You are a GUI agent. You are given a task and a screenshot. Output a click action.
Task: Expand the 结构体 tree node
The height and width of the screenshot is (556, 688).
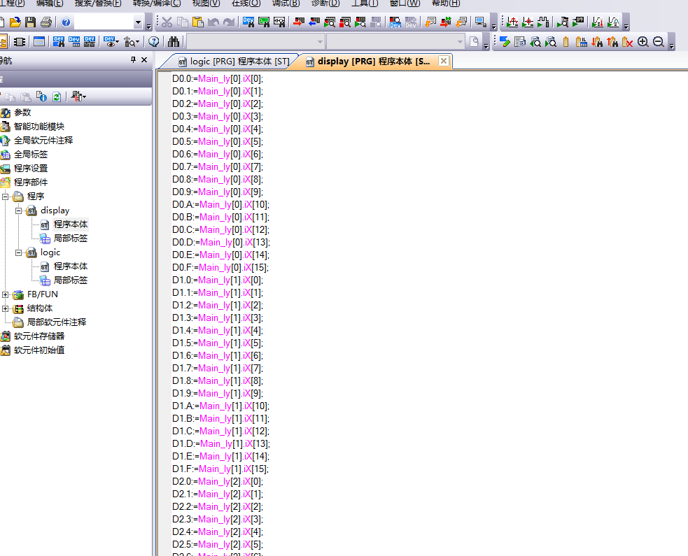pyautogui.click(x=6, y=308)
